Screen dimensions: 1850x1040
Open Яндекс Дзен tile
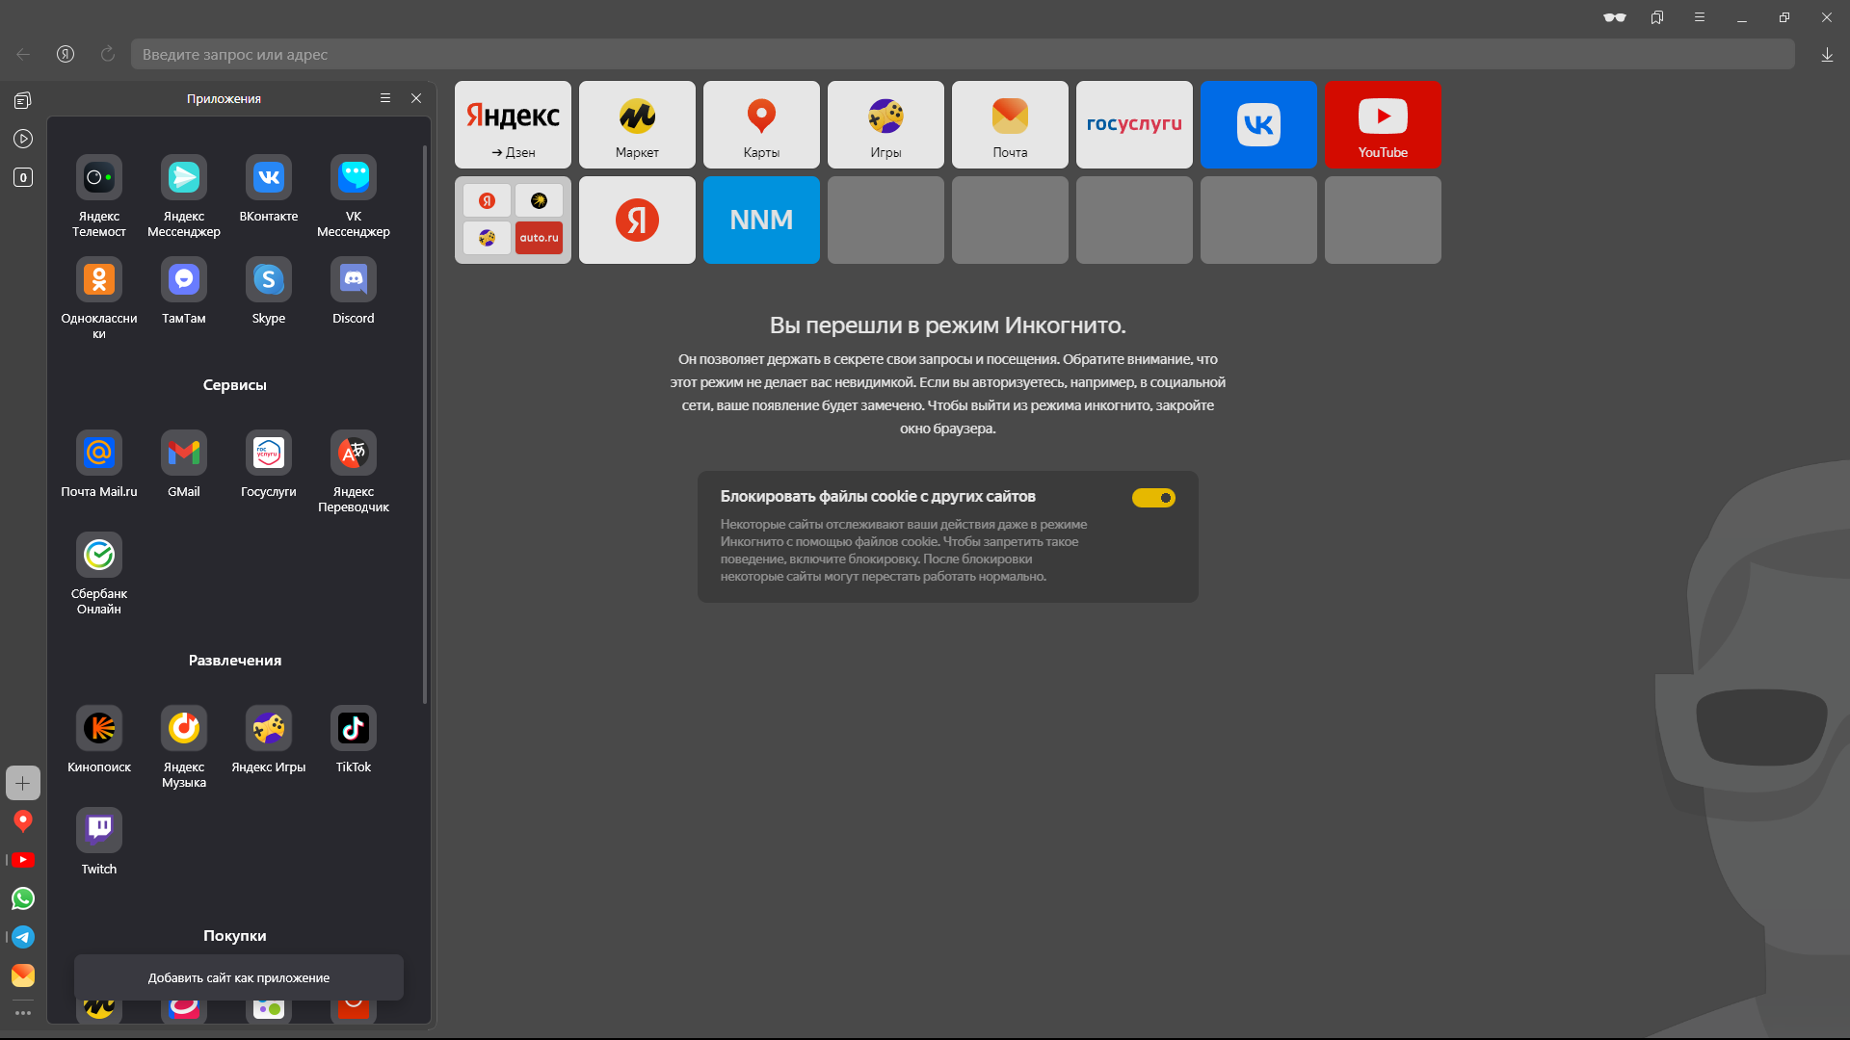(x=513, y=124)
